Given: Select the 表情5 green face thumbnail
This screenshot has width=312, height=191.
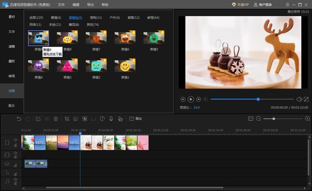Looking at the screenshot, I should coord(154,38).
